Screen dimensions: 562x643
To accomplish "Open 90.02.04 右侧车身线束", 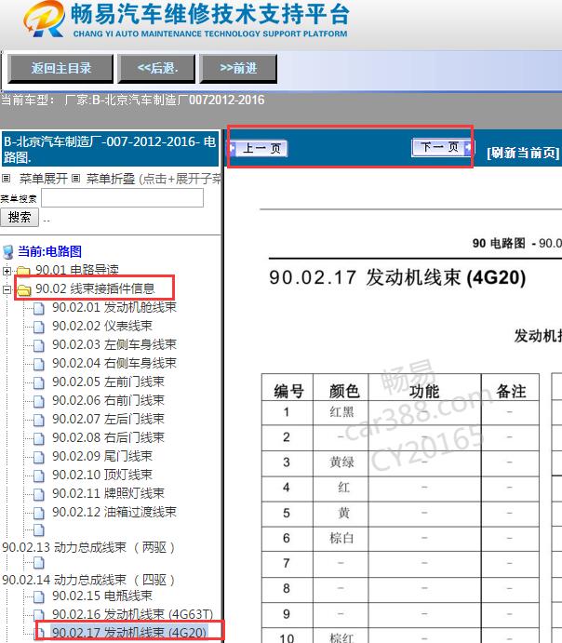I will (x=114, y=363).
